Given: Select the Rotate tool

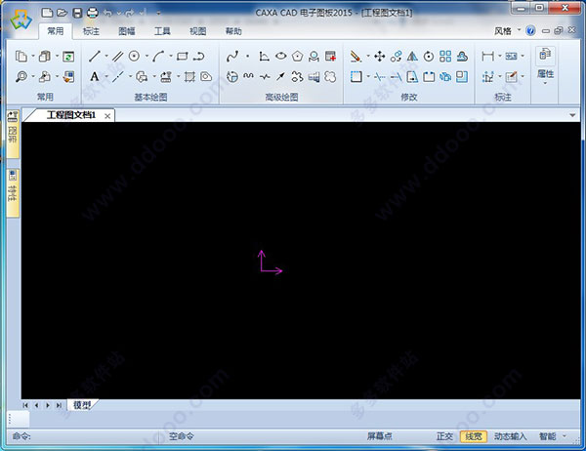Looking at the screenshot, I should [429, 57].
